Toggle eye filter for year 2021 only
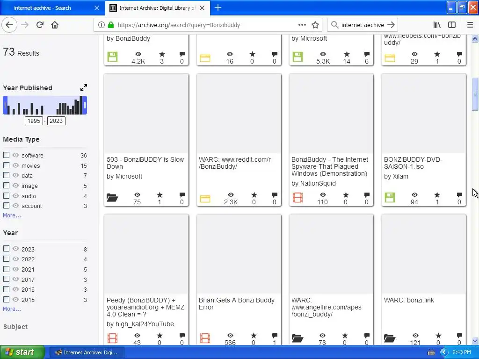This screenshot has height=359, width=479. coord(15,269)
